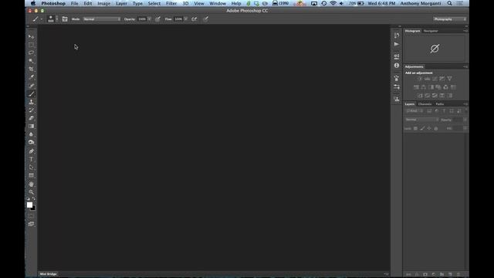
Task: Open the File menu
Action: [74, 3]
